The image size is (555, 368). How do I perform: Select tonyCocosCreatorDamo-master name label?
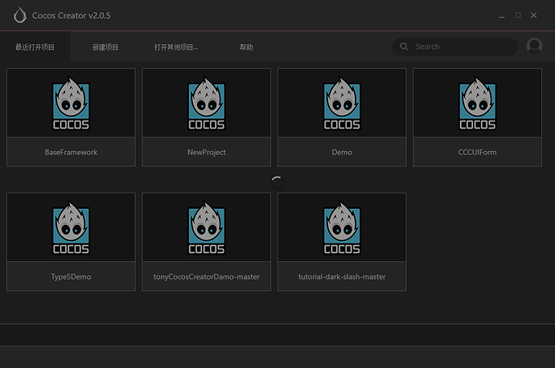[x=207, y=276]
